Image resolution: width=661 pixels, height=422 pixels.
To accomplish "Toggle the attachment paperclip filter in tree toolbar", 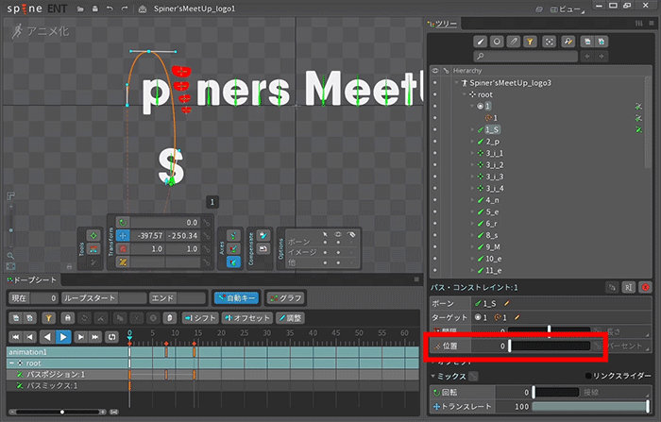I will (513, 42).
